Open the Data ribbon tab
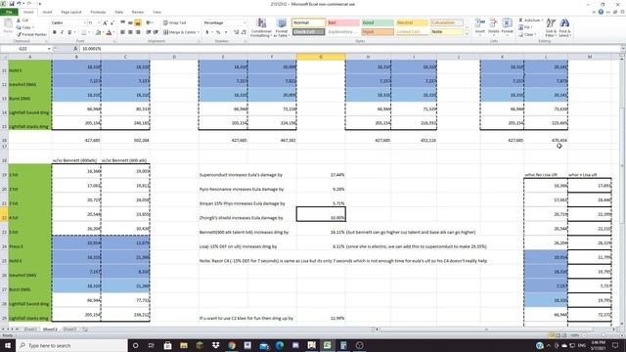626x352 pixels. click(x=118, y=12)
